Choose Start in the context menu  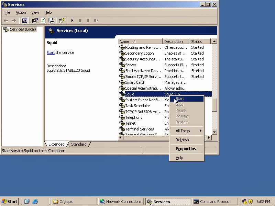click(187, 99)
